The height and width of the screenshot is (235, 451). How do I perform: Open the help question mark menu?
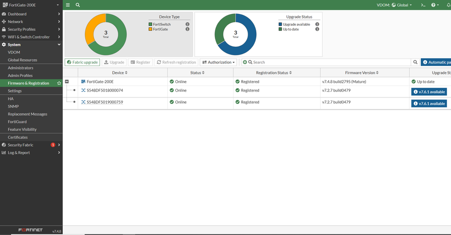click(x=435, y=5)
